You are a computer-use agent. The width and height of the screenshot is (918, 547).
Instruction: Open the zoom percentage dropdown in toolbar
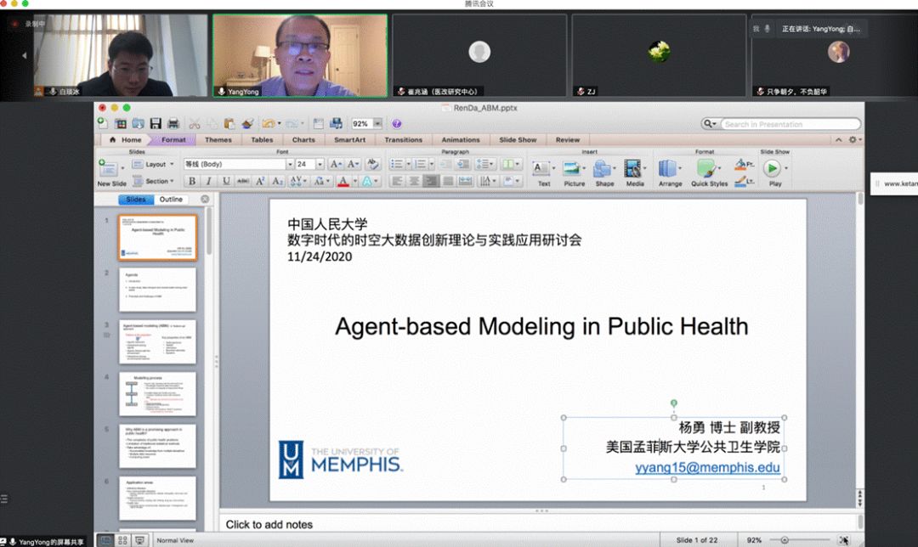377,123
